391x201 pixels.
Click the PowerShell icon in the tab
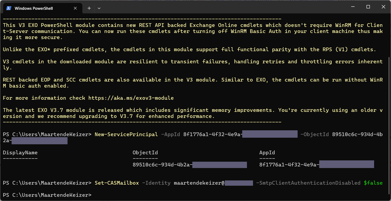pos(9,8)
